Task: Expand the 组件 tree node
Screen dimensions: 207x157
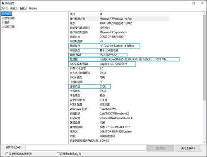Action: pyautogui.click(x=2, y=22)
